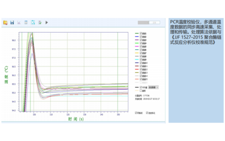Click the 120 x-axis tick label
Screen dimensions: 225x141
[68, 115]
